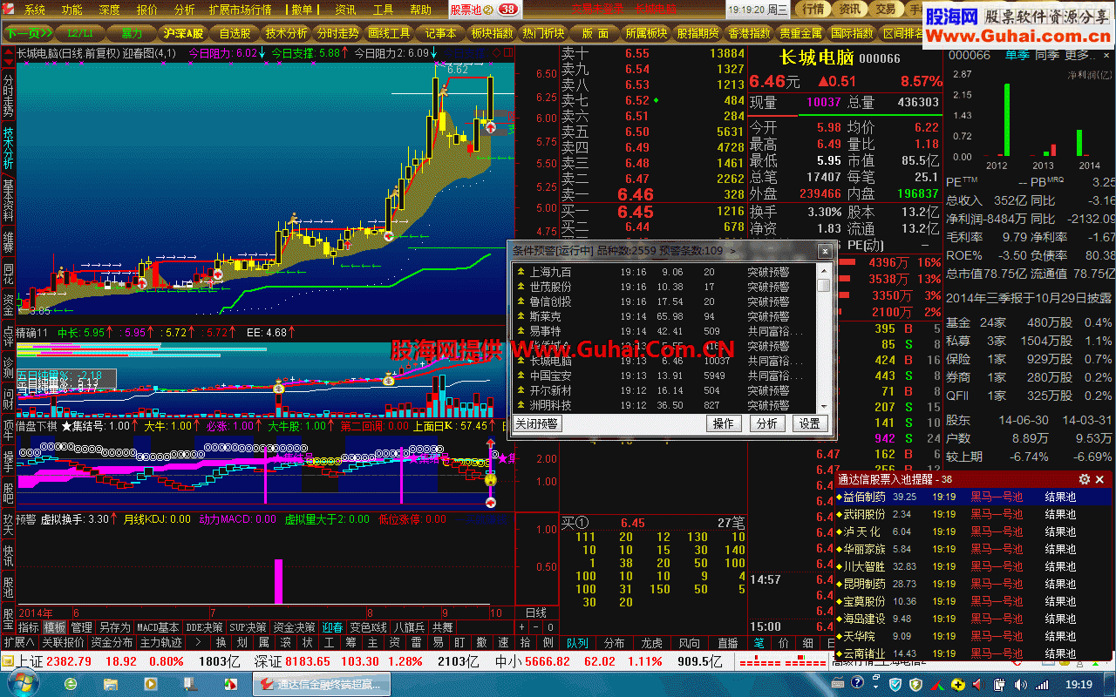
Task: Click the 另存为 button below chart
Action: click(x=114, y=627)
